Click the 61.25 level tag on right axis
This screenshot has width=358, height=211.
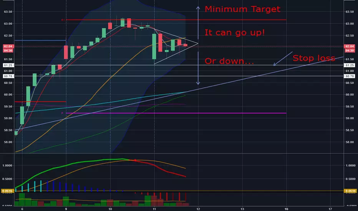pos(350,65)
